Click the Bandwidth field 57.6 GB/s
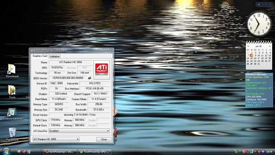 99,109
